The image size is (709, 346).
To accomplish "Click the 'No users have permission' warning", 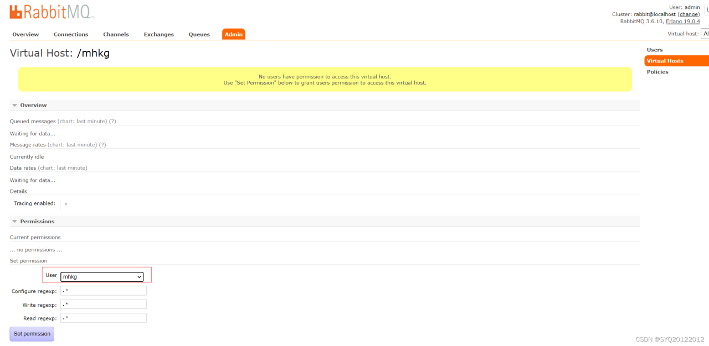I will point(325,80).
